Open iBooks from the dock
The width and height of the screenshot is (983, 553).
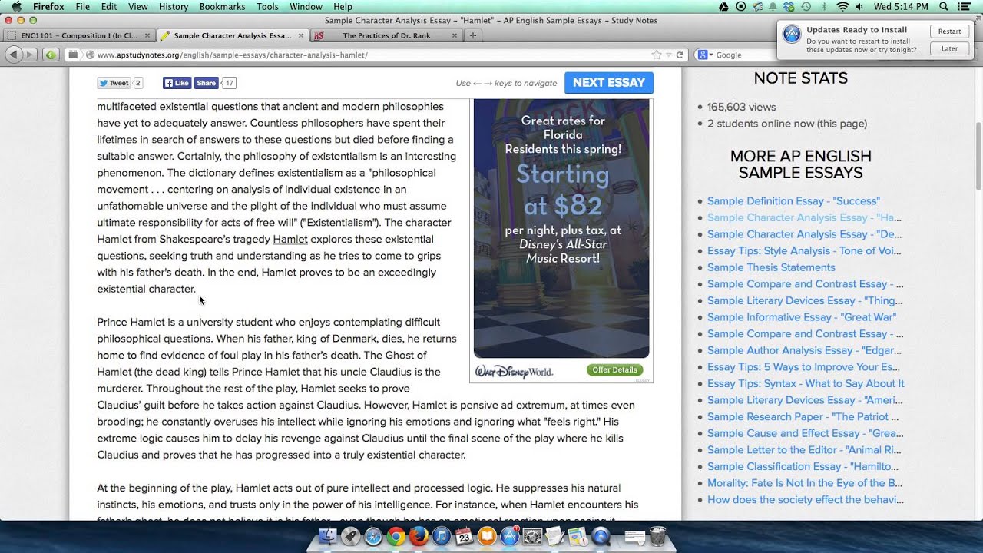487,537
